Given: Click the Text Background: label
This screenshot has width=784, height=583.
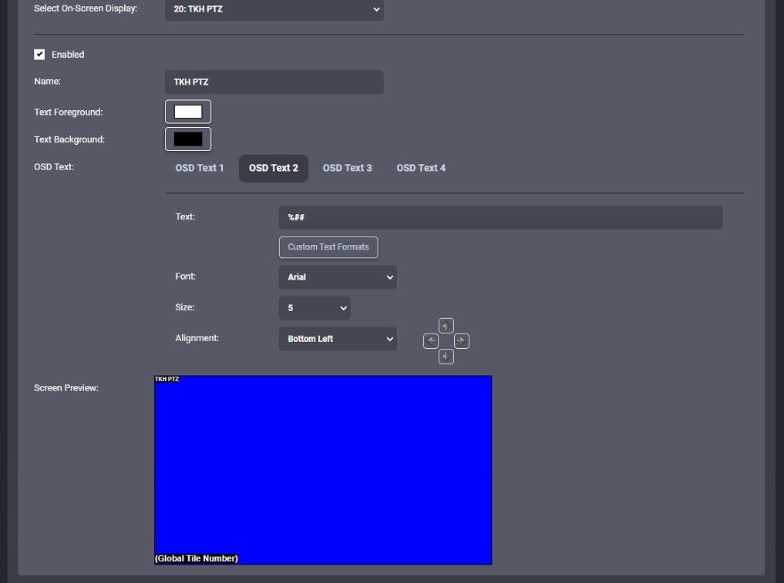Looking at the screenshot, I should (69, 140).
